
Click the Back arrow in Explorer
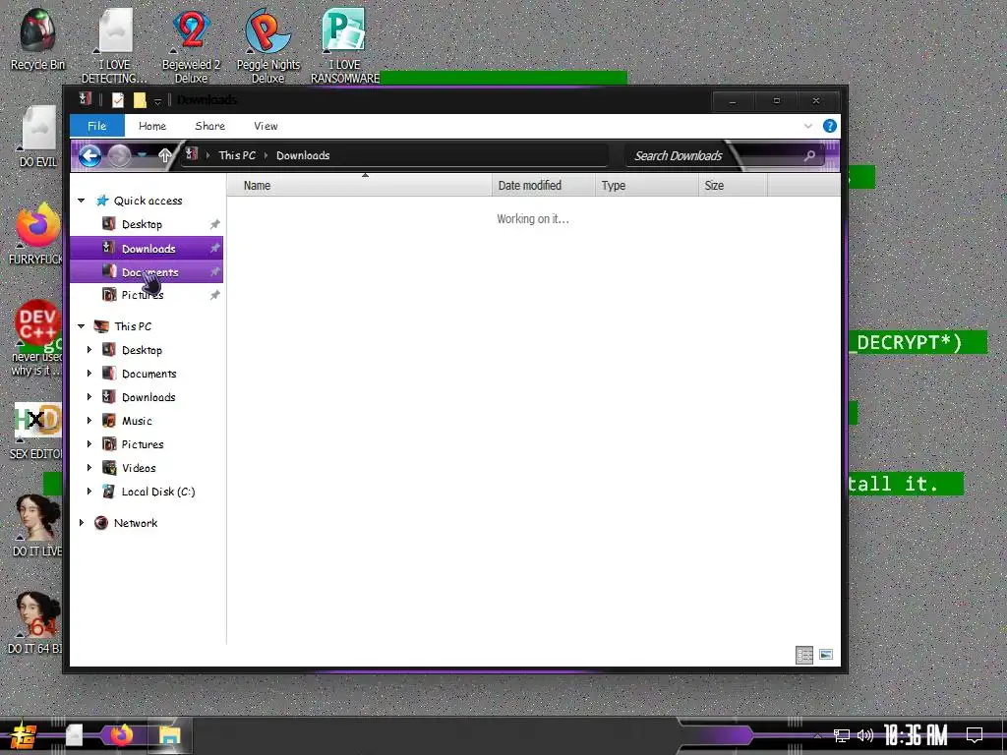click(x=89, y=155)
